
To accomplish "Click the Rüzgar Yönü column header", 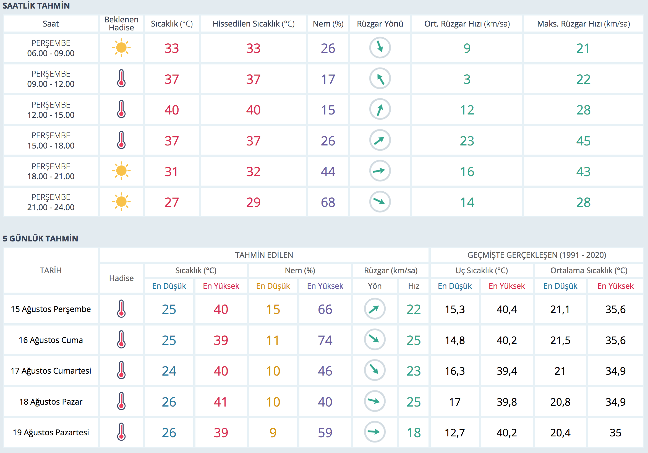I will tap(380, 24).
